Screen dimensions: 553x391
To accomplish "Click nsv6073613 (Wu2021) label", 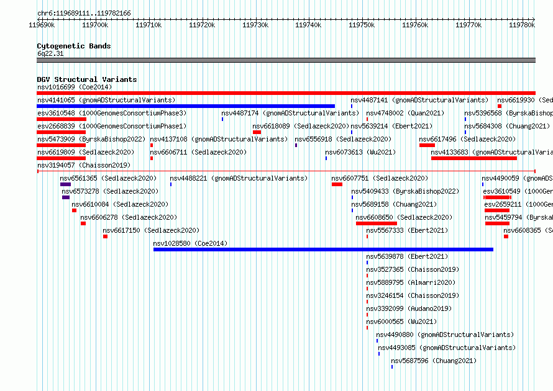I will tap(360, 152).
